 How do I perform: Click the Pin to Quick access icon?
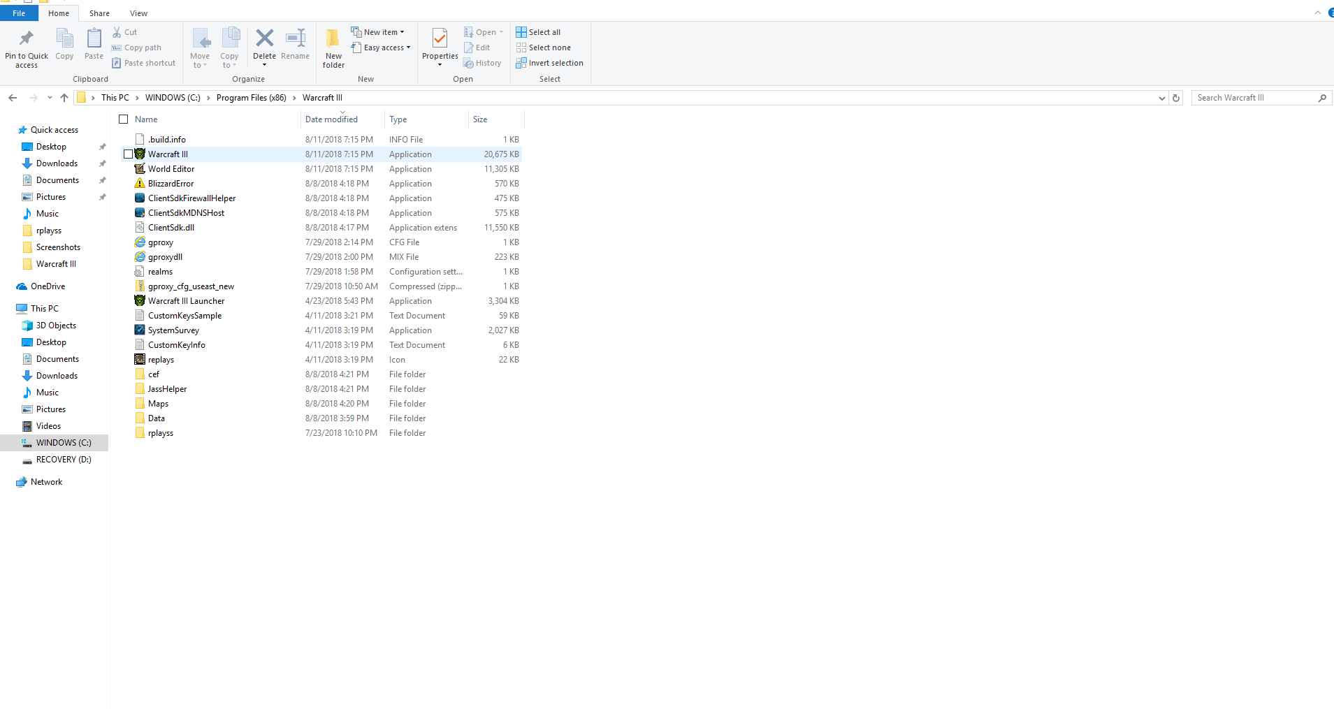click(x=27, y=38)
